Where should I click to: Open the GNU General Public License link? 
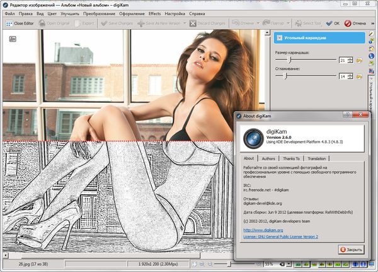pyautogui.click(x=280, y=237)
